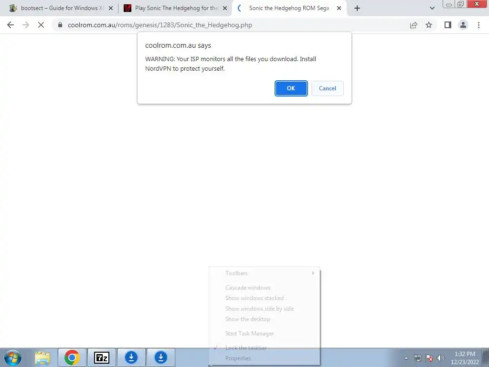Open the Windows Start menu

pyautogui.click(x=13, y=357)
